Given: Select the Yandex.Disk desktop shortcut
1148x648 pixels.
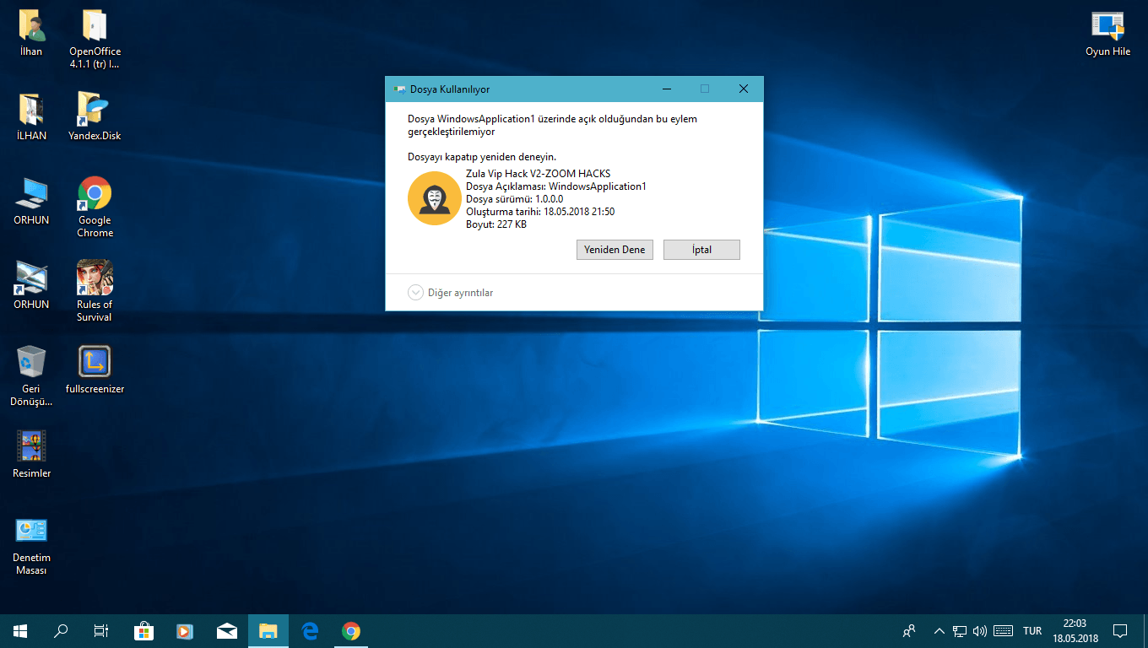Looking at the screenshot, I should 95,116.
